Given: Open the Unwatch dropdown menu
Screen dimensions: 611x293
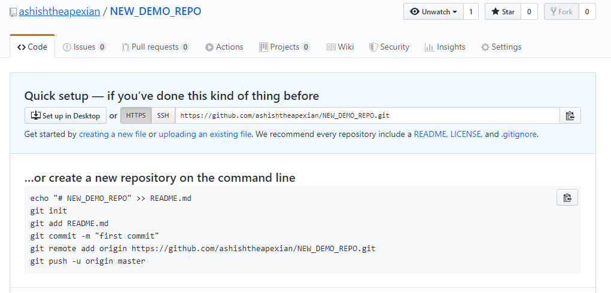Looking at the screenshot, I should [434, 12].
